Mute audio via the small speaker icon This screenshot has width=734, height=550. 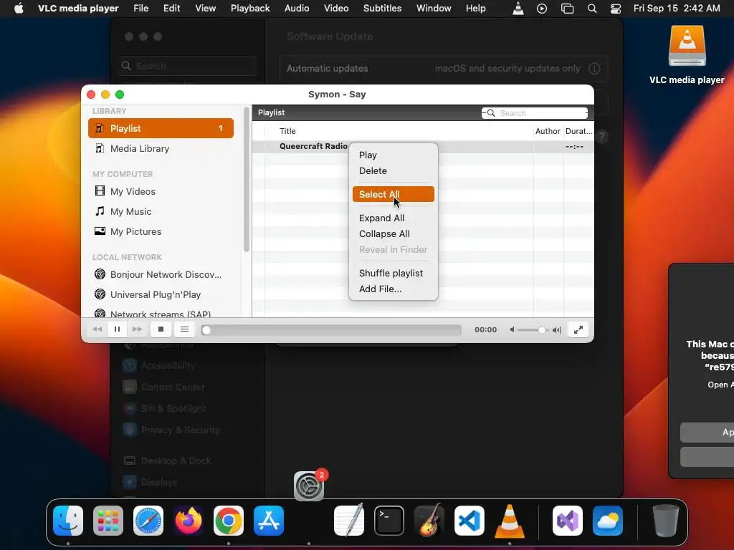[x=513, y=329]
